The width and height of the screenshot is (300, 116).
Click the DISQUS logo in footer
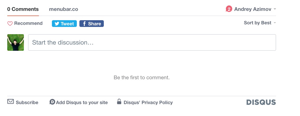tap(261, 102)
